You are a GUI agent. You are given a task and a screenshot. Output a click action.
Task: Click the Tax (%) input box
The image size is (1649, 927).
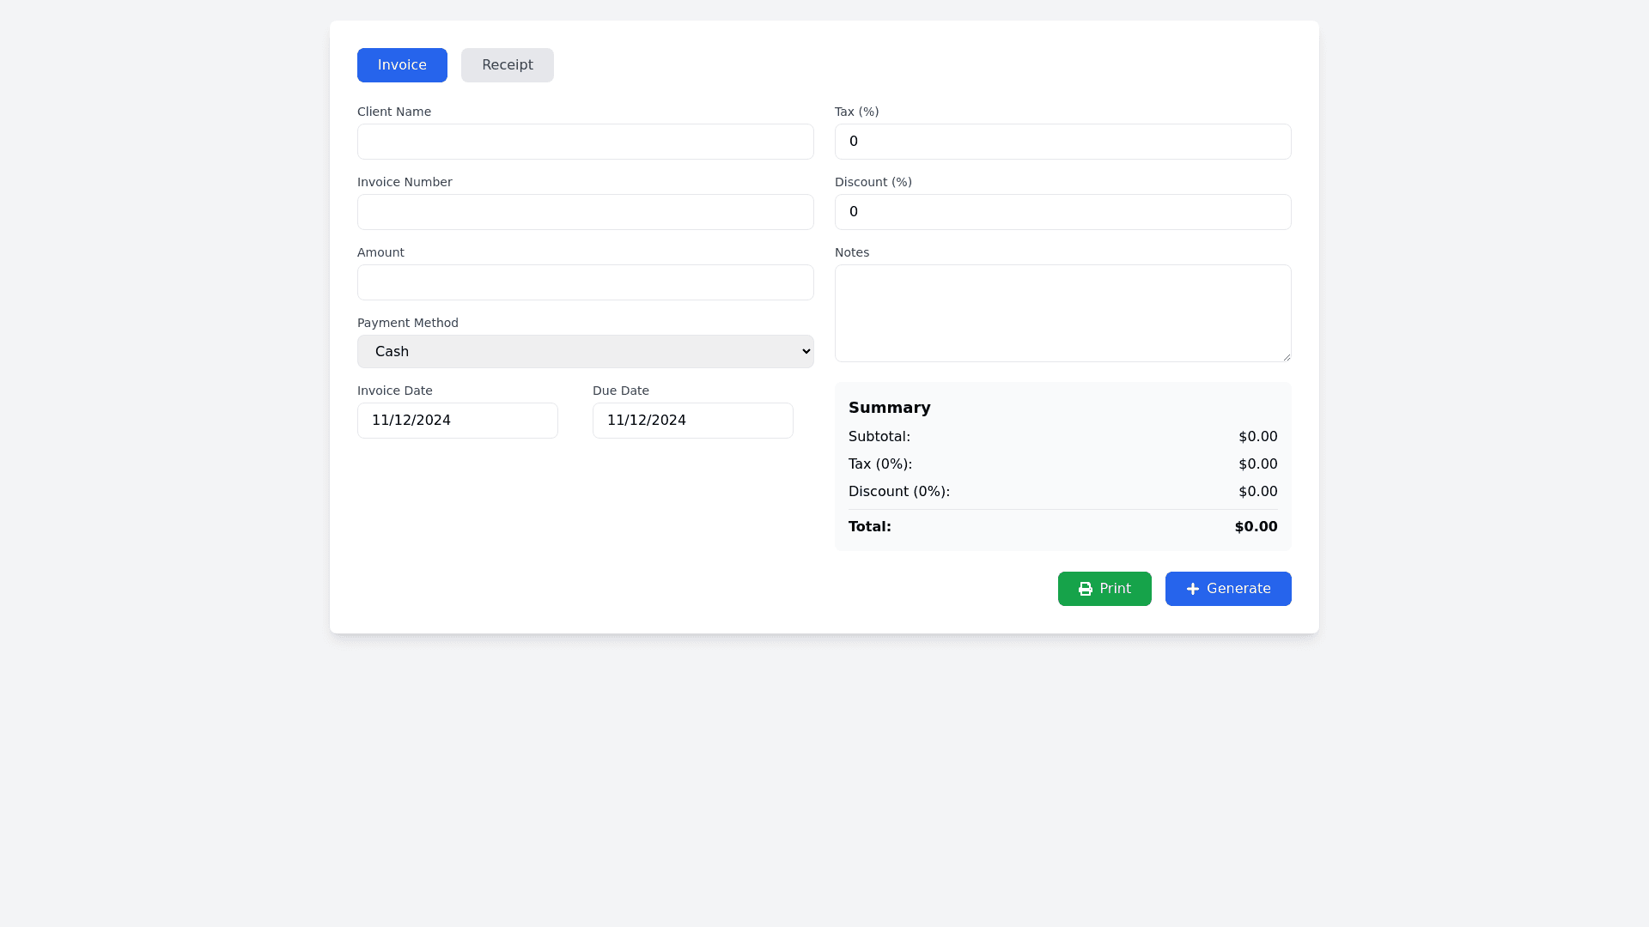(x=1062, y=142)
